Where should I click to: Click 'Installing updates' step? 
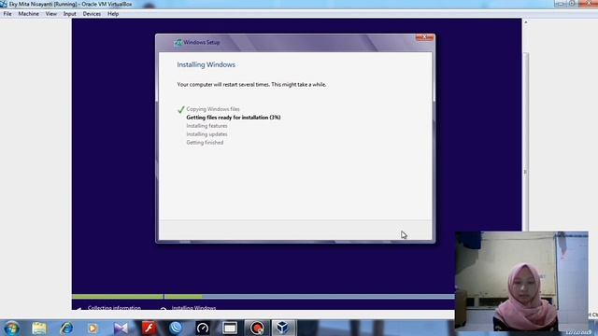(x=206, y=134)
